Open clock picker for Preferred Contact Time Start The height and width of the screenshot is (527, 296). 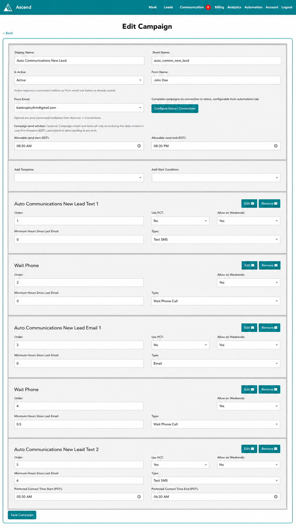[x=139, y=497]
